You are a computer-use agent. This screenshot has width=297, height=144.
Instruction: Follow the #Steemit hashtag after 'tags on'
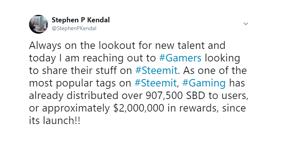coord(156,83)
